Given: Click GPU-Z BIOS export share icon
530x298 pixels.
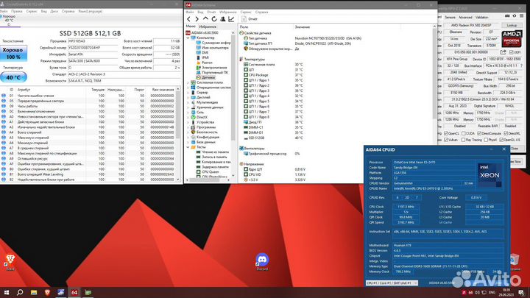Looking at the screenshot, I should pos(503,52).
